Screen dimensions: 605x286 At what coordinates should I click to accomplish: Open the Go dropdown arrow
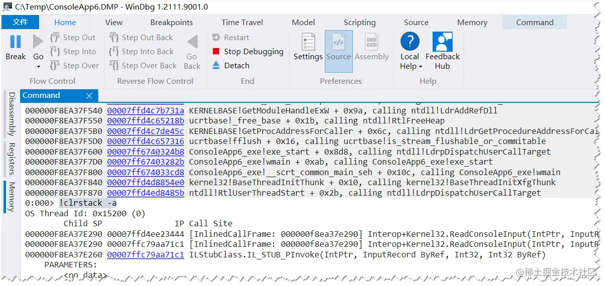39,67
